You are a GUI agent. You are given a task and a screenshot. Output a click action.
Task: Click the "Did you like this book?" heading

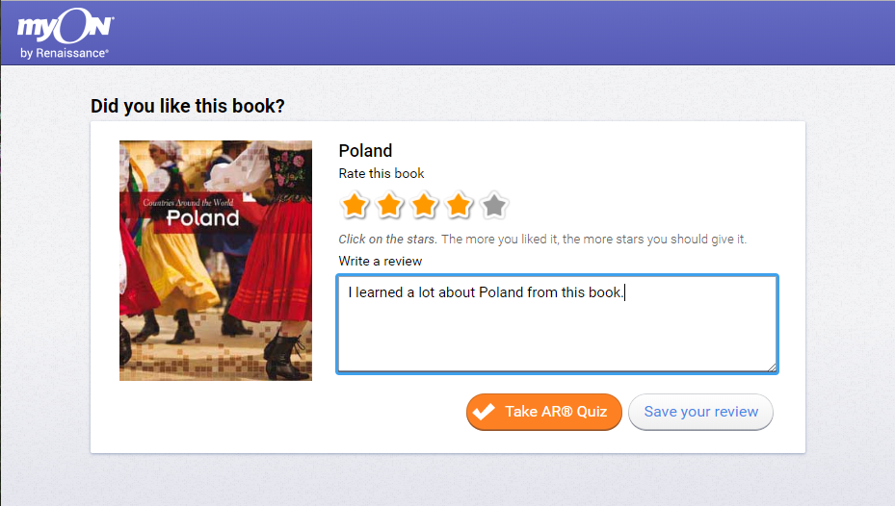tap(187, 106)
